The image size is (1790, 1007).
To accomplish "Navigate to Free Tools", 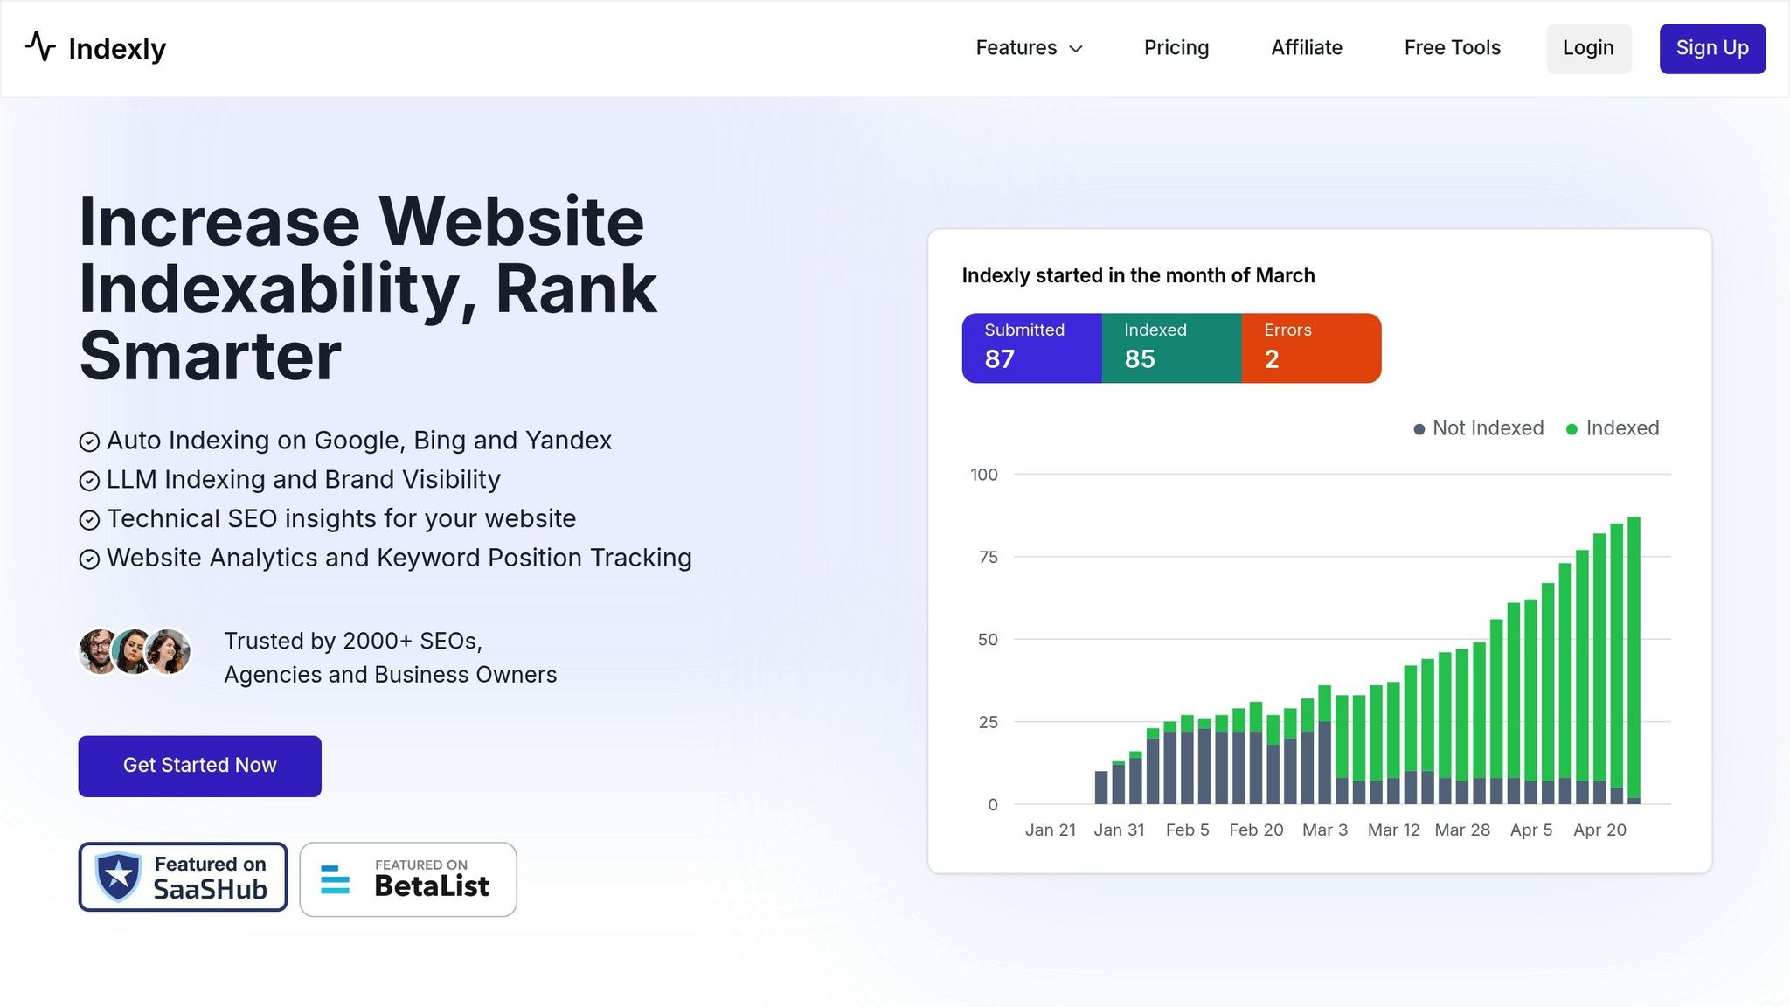I will pos(1452,48).
